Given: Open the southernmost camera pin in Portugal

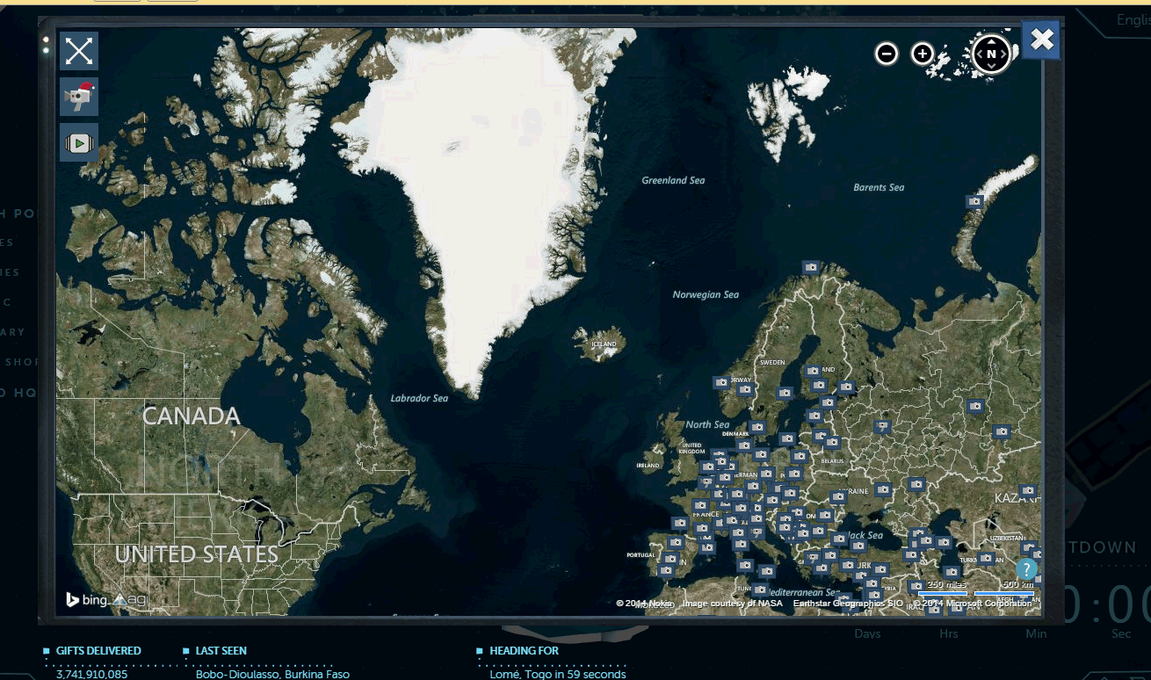Looking at the screenshot, I should pyautogui.click(x=665, y=570).
